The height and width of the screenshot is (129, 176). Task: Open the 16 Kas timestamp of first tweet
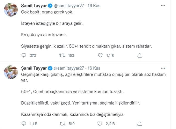coord(94,6)
